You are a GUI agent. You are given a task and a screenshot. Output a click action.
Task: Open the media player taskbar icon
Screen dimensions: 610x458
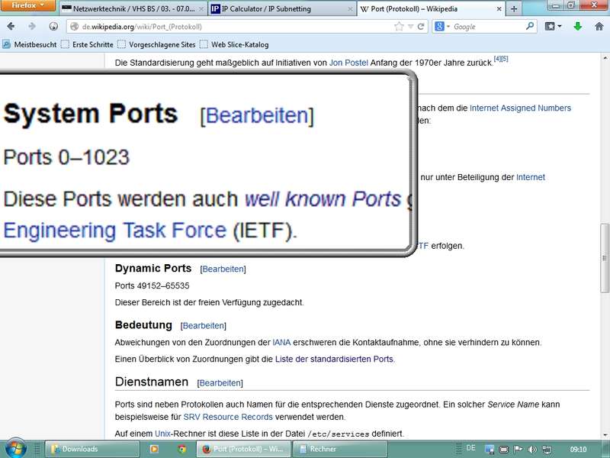tap(154, 449)
